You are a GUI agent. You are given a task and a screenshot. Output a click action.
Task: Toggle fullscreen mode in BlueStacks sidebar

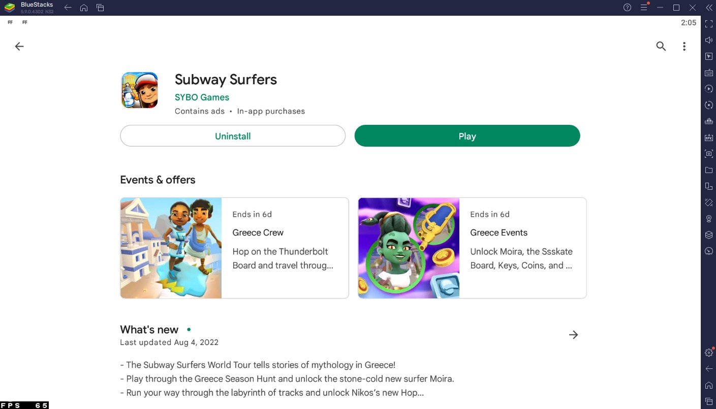[709, 24]
